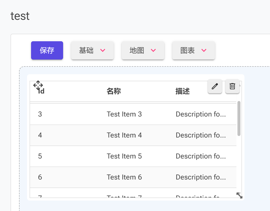This screenshot has height=211, width=270.
Task: Click the Id cell showing 3
Action: point(64,114)
